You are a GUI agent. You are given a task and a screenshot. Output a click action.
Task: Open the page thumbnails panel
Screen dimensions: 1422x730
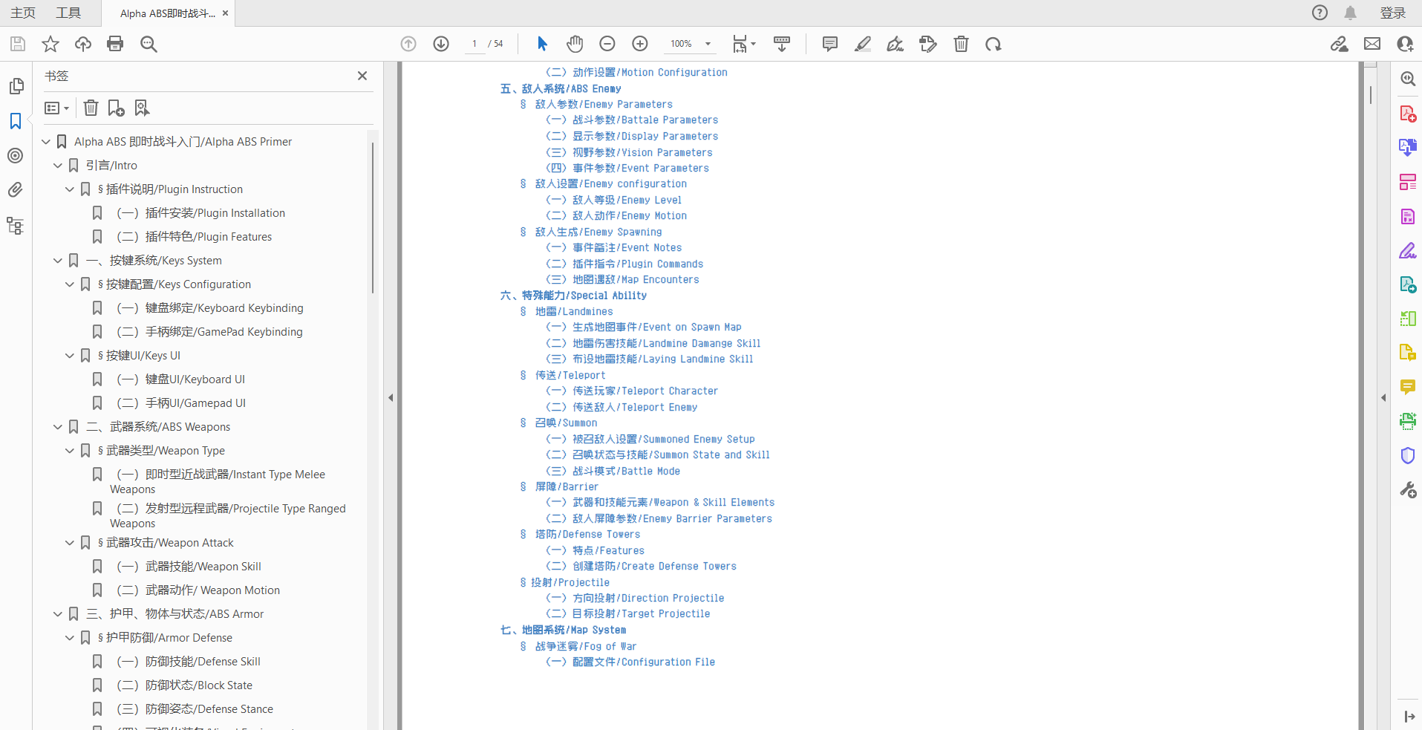[x=16, y=86]
